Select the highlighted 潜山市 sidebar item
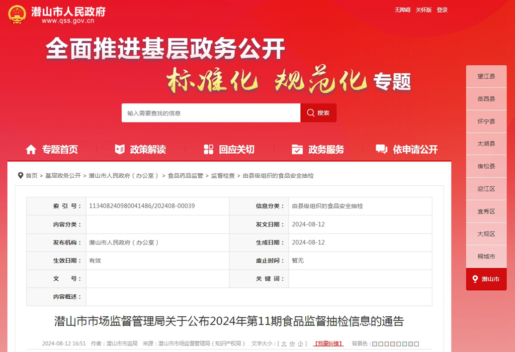This screenshot has height=352, width=515. [486, 279]
